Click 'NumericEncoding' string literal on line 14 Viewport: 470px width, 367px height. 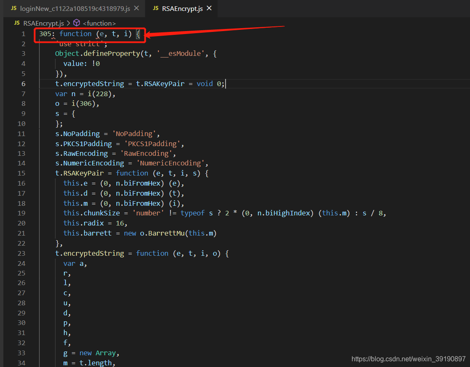coord(171,163)
